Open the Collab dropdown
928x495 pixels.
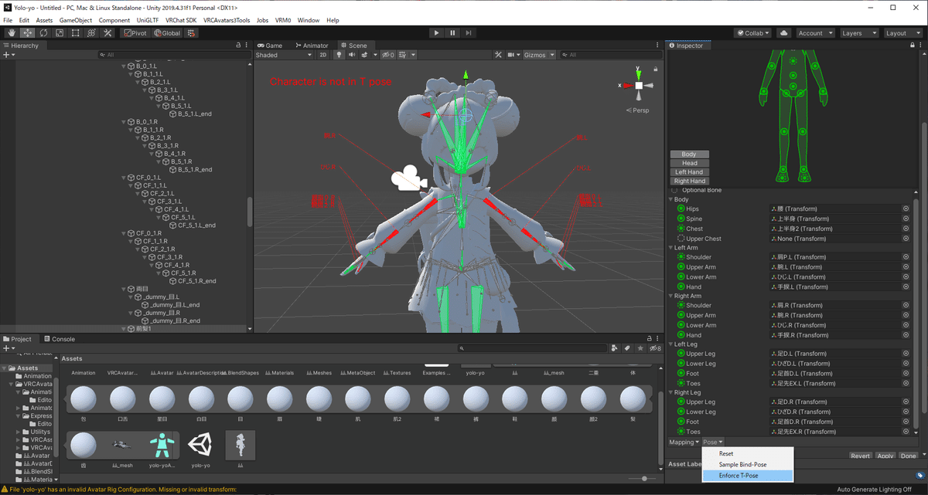pos(753,33)
